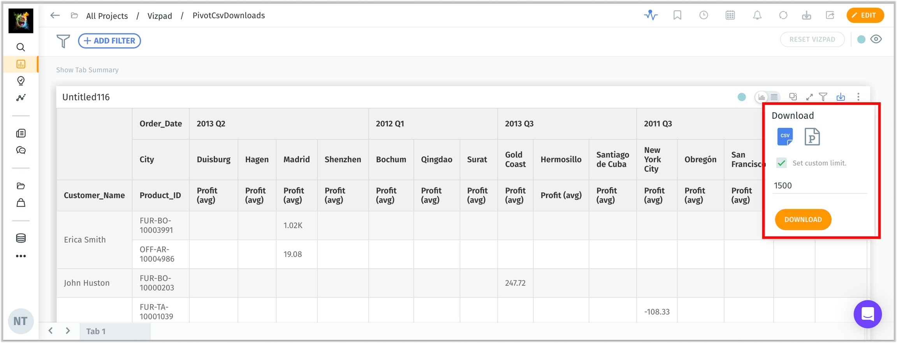Open the bookmark icon in top bar

(x=677, y=16)
